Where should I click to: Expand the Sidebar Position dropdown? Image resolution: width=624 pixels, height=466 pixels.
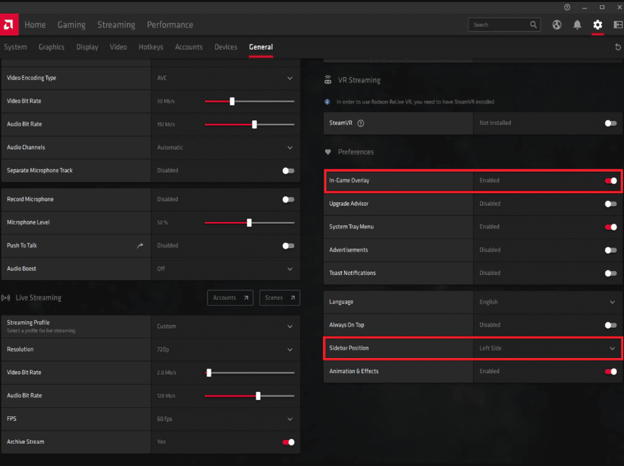(612, 348)
